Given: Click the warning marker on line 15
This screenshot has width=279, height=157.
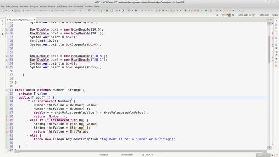Looking at the screenshot, I should pos(7,30).
